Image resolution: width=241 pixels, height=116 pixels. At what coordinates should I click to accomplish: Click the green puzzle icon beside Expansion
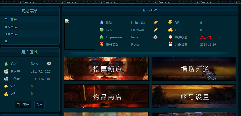pos(102,37)
